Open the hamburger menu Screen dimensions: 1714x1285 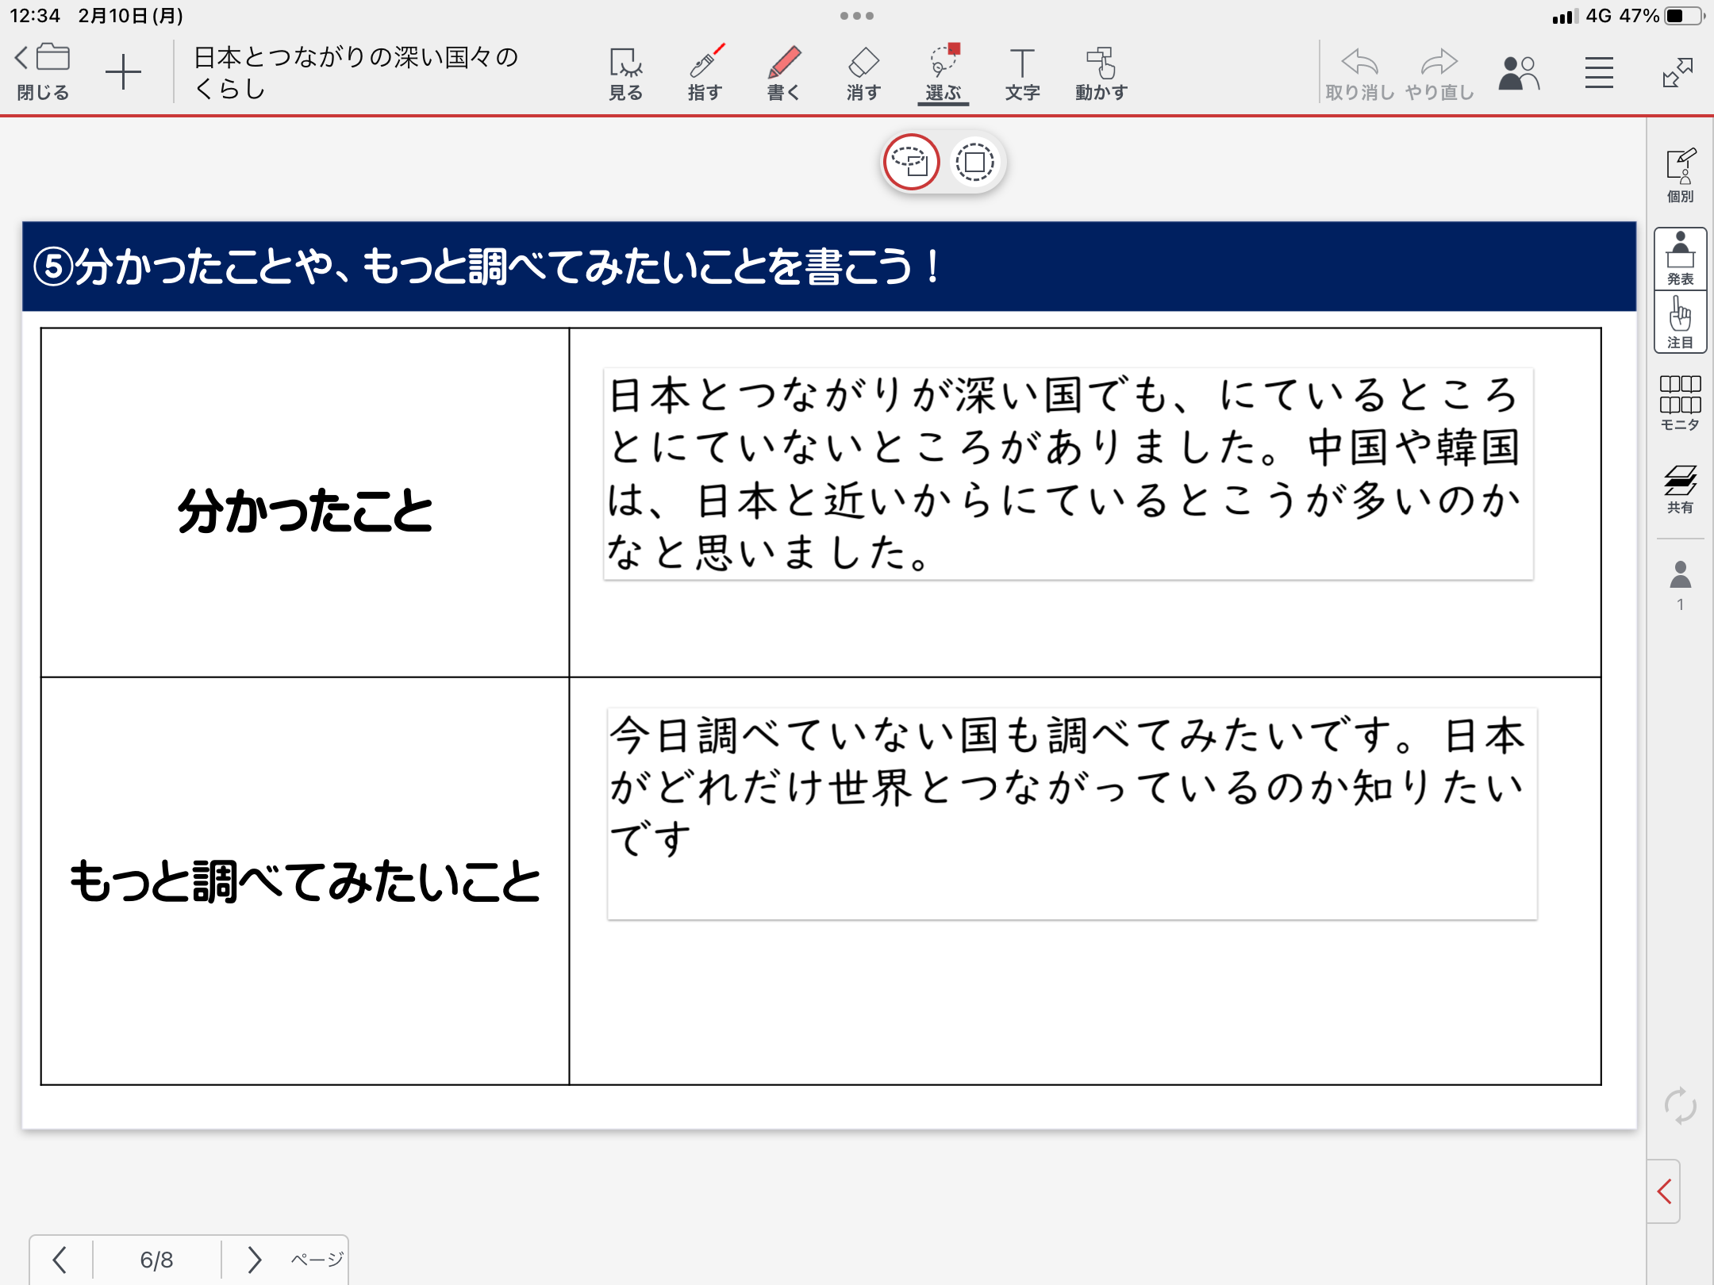[x=1599, y=73]
